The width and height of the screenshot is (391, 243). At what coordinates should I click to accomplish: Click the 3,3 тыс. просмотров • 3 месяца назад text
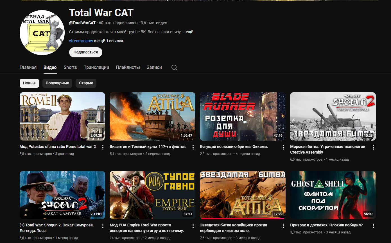pyautogui.click(x=320, y=232)
